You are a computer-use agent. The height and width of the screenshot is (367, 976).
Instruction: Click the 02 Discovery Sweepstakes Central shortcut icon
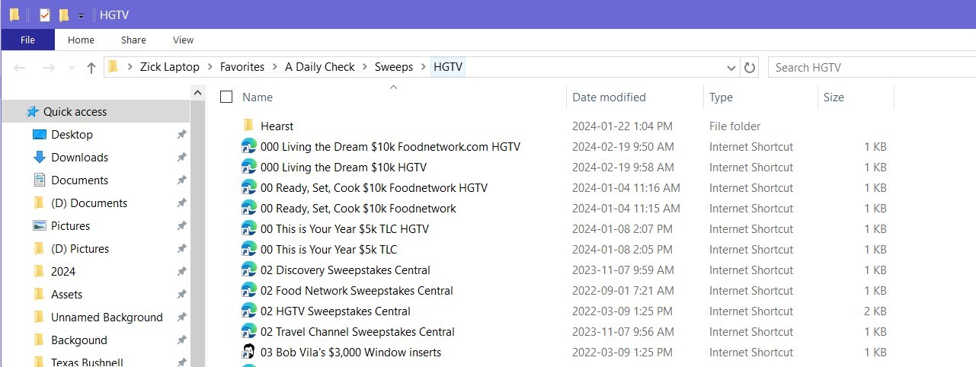(248, 270)
